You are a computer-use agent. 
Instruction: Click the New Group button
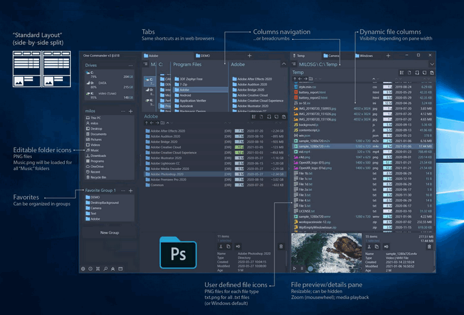109,232
